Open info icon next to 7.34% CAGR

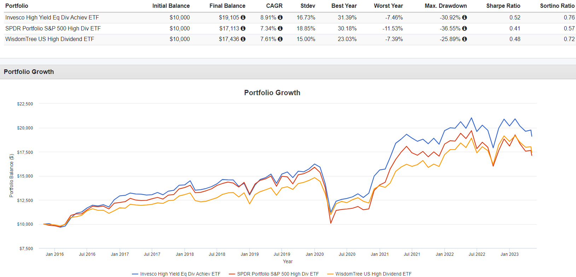(280, 28)
